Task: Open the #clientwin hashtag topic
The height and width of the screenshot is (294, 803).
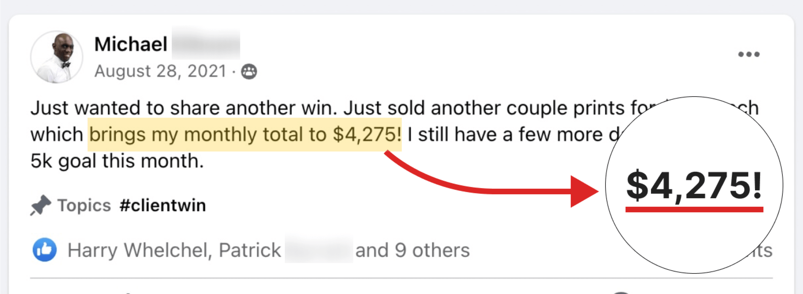Action: pos(163,205)
